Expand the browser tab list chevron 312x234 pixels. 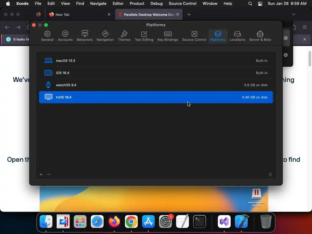pyautogui.click(x=294, y=14)
